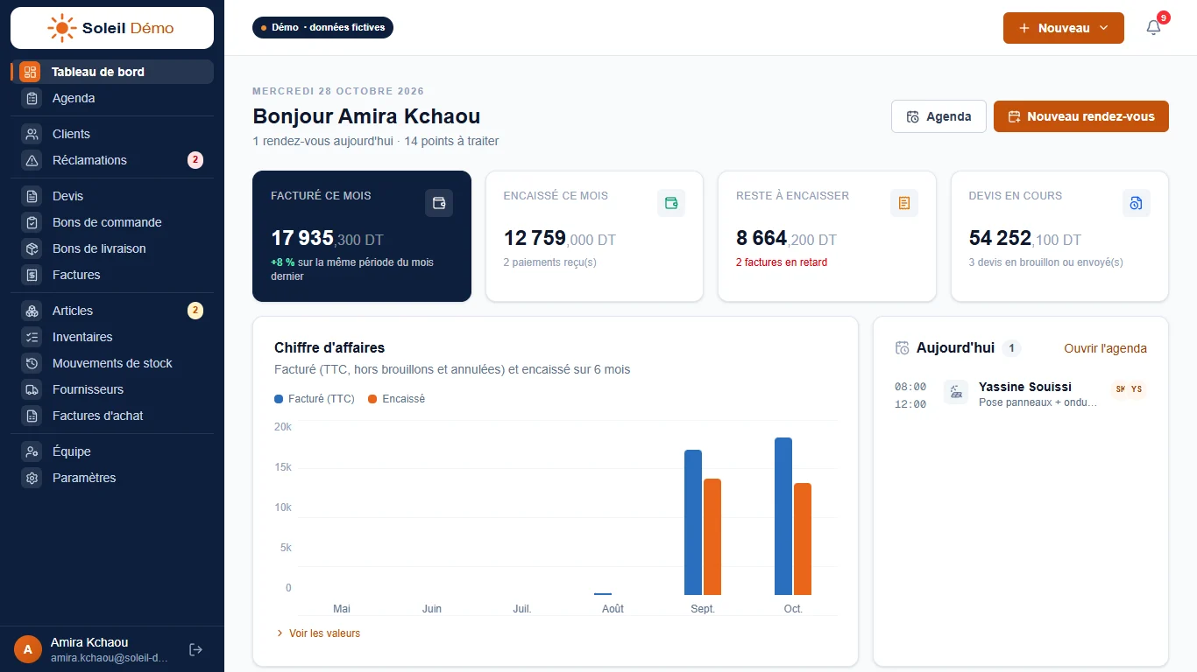The image size is (1197, 672).
Task: Click the Fournisseurs truck icon
Action: point(32,389)
